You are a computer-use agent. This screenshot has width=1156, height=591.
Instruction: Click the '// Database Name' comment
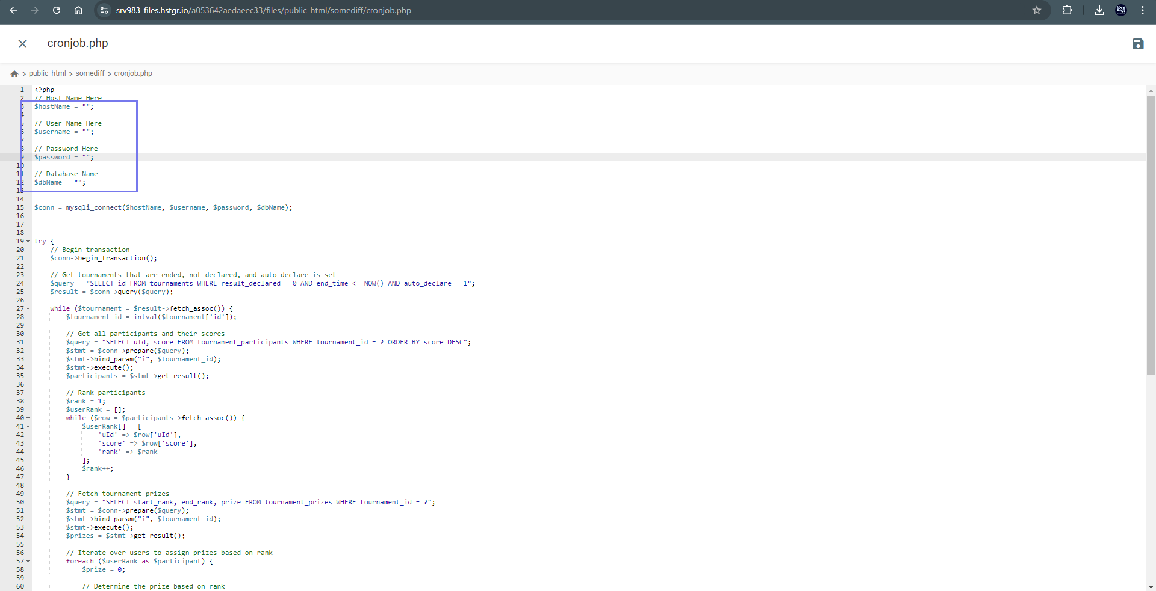66,174
